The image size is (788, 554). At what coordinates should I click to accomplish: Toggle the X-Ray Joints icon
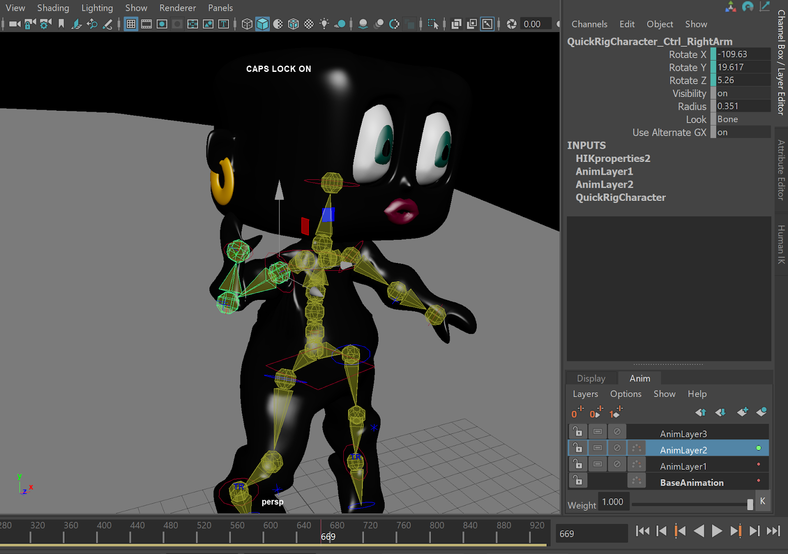click(x=487, y=24)
